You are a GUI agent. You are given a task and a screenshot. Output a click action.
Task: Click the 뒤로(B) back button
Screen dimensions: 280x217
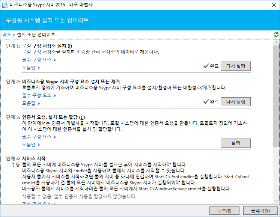click(224, 211)
